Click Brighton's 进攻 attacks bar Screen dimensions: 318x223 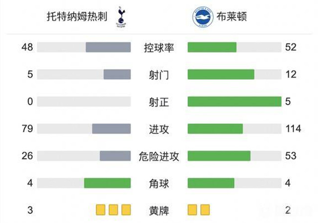click(x=215, y=129)
